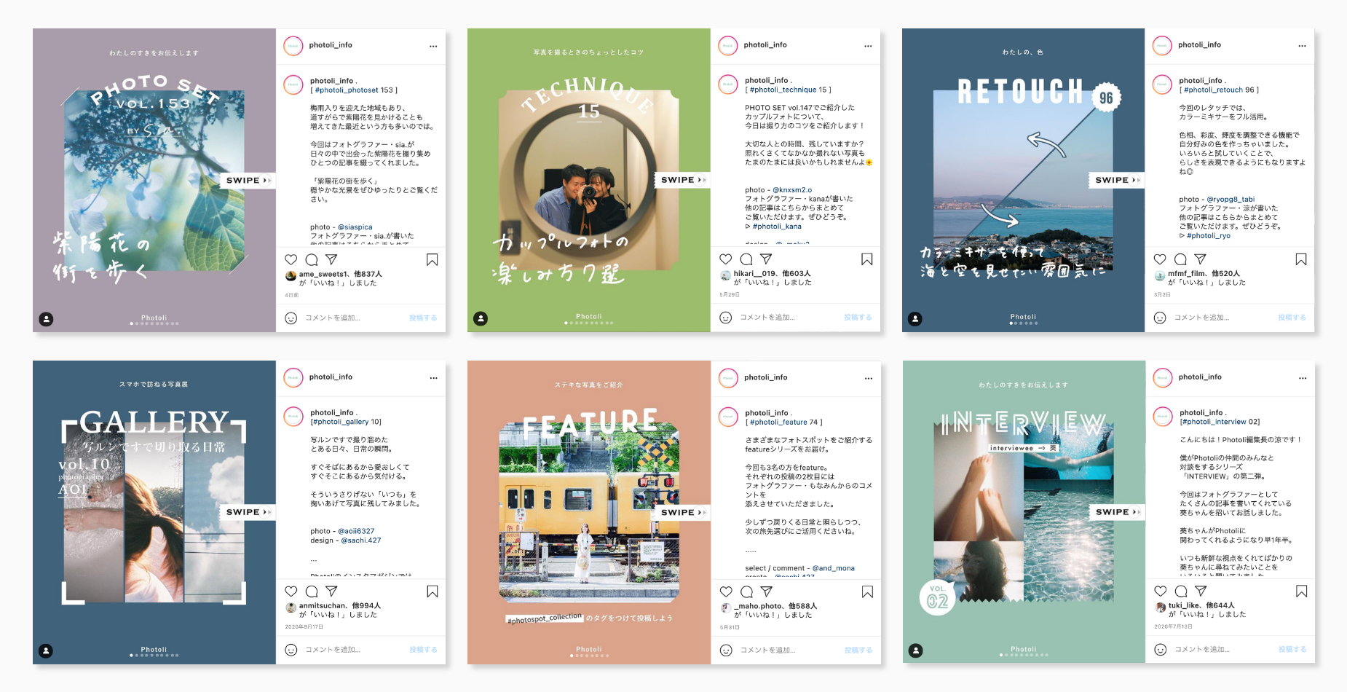Open the #photoli_ryo hashtag link

point(1209,236)
